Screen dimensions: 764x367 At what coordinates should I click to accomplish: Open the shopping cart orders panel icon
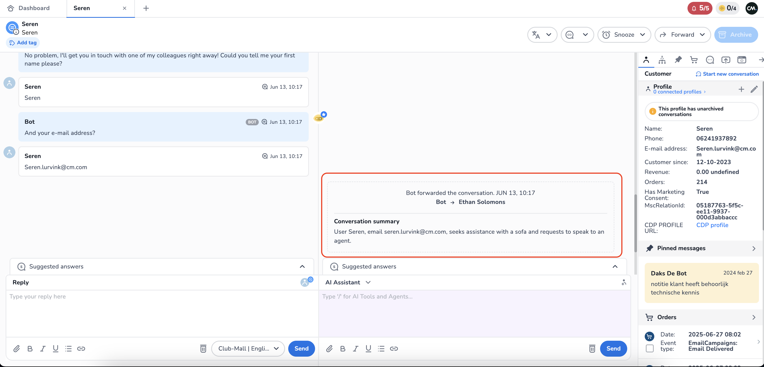(694, 60)
